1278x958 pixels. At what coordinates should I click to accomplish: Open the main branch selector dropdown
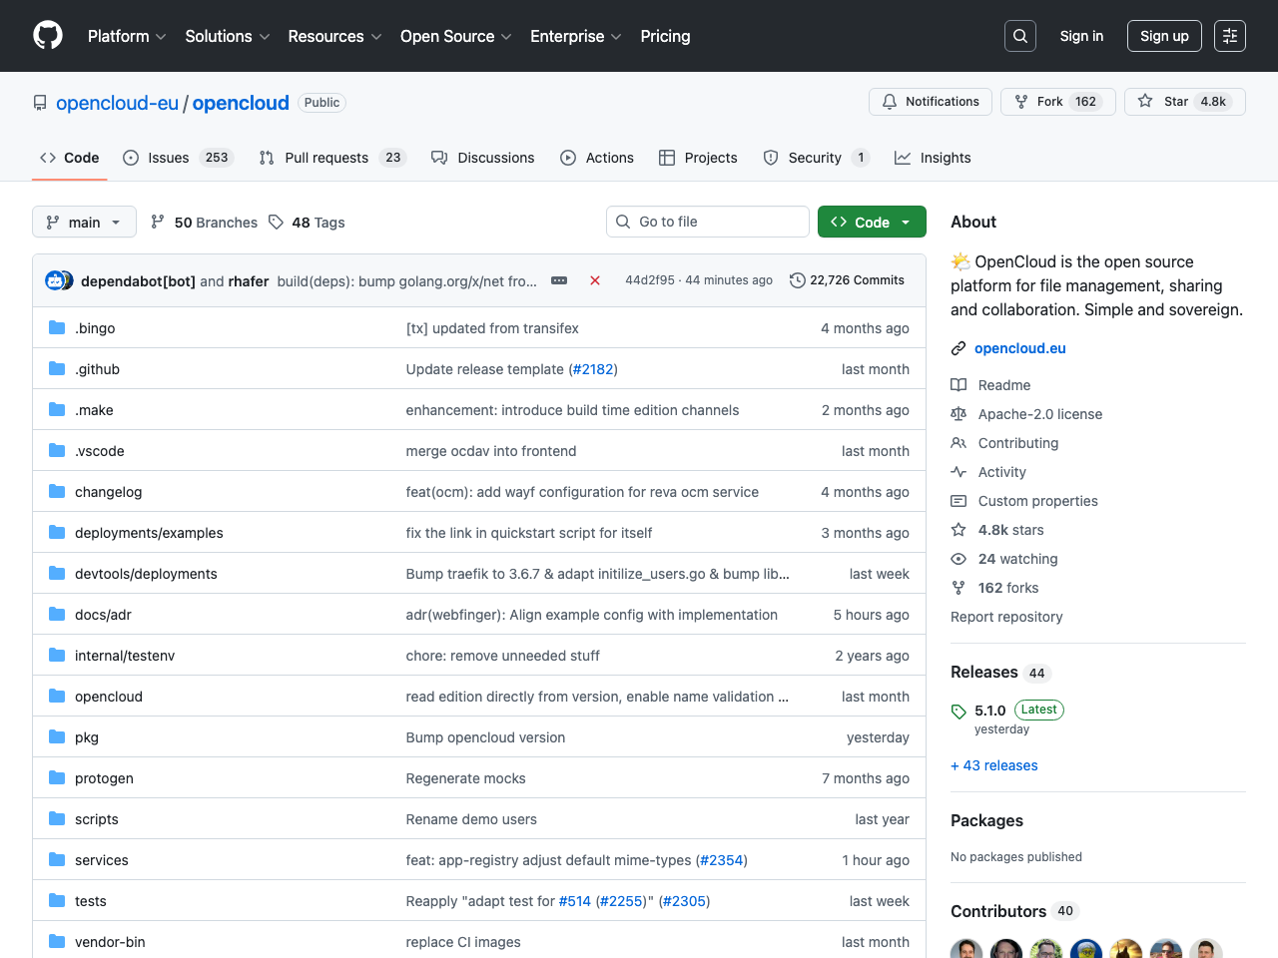(x=84, y=222)
